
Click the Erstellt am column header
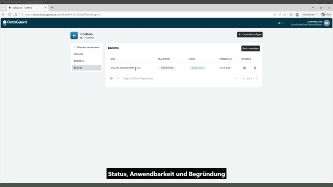[x=225, y=59]
